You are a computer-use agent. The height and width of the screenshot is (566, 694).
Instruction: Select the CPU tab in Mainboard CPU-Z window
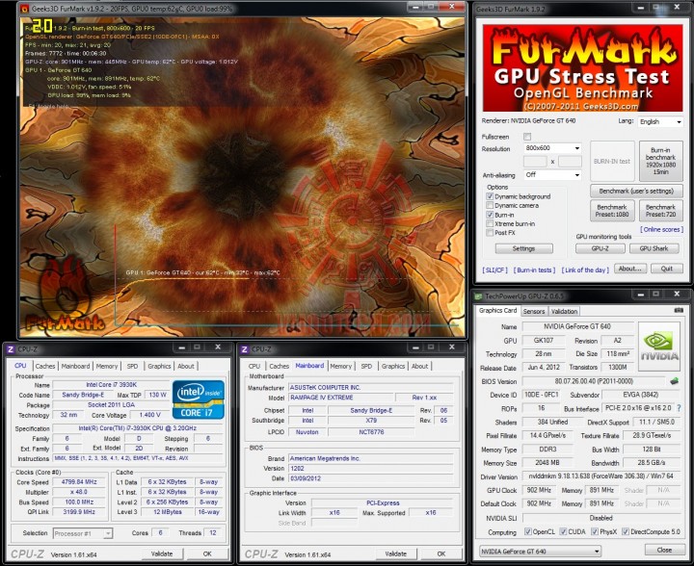[254, 367]
